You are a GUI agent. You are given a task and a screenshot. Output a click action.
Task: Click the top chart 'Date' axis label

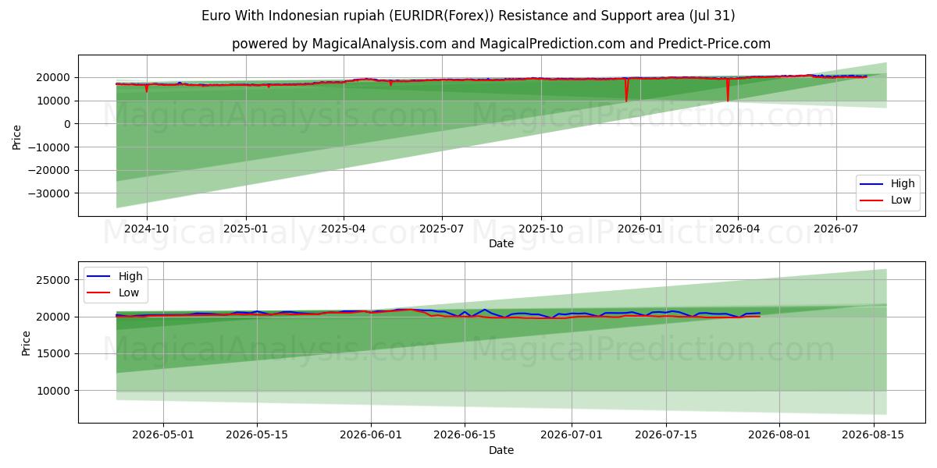tap(501, 243)
